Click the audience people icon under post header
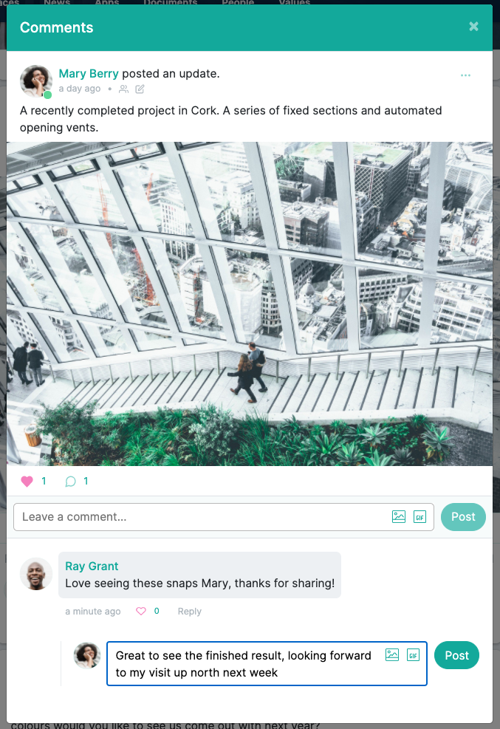 123,89
